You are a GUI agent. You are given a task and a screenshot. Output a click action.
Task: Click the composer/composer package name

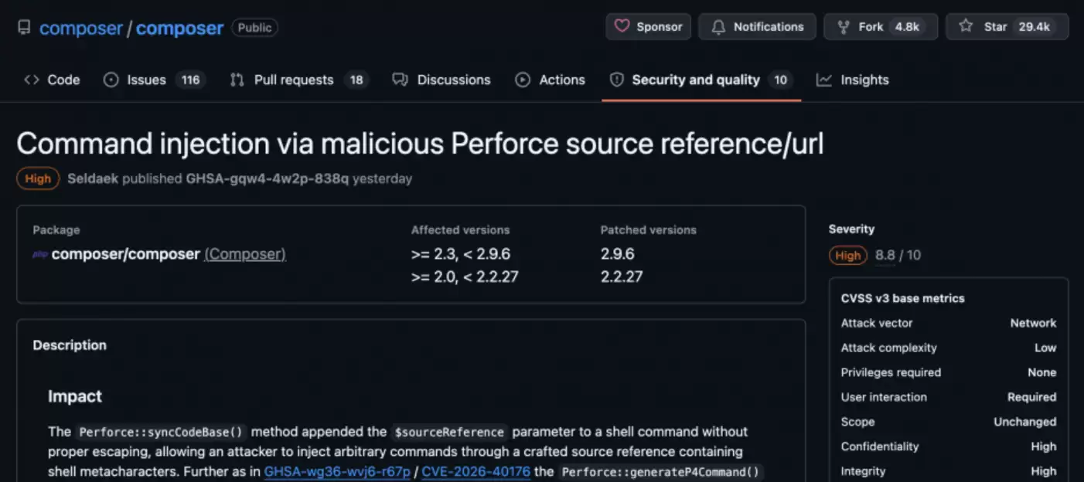click(125, 254)
